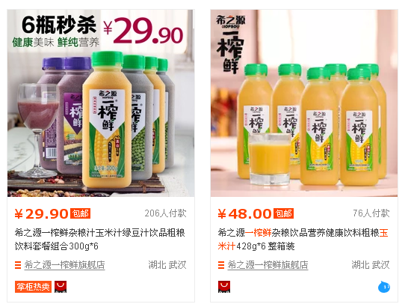The width and height of the screenshot is (411, 307).
Task: Click 湖北 武汉 location on the second listing
Action: pos(371,265)
